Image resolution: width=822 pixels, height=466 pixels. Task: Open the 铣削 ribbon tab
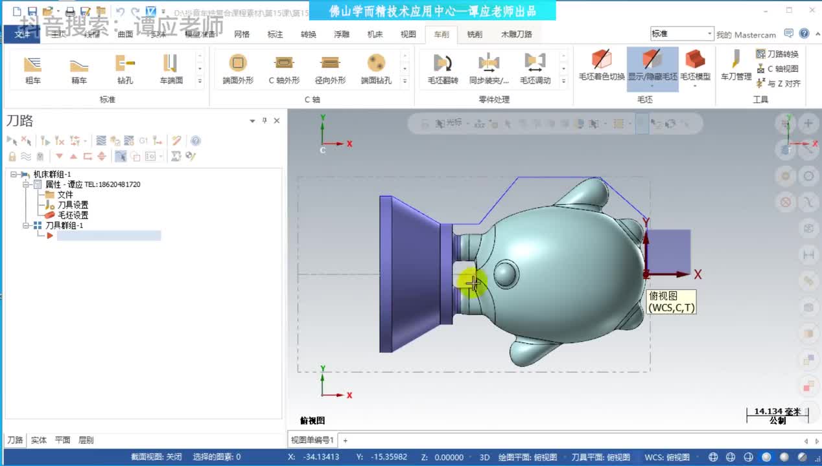[x=475, y=34]
